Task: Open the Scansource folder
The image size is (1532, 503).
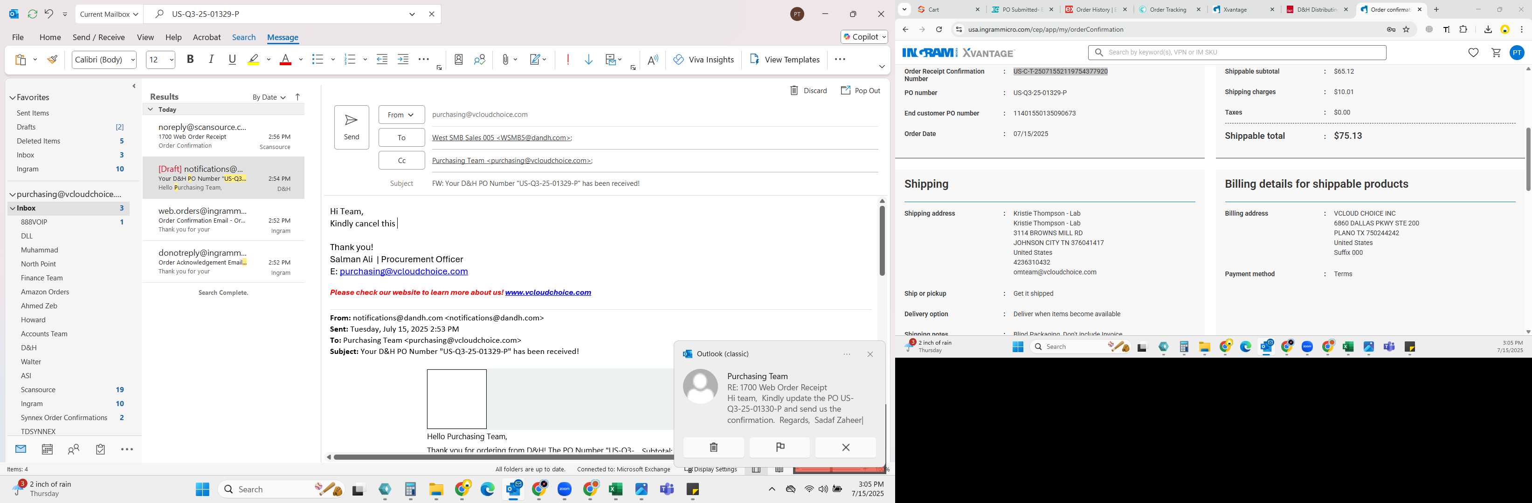Action: tap(38, 389)
